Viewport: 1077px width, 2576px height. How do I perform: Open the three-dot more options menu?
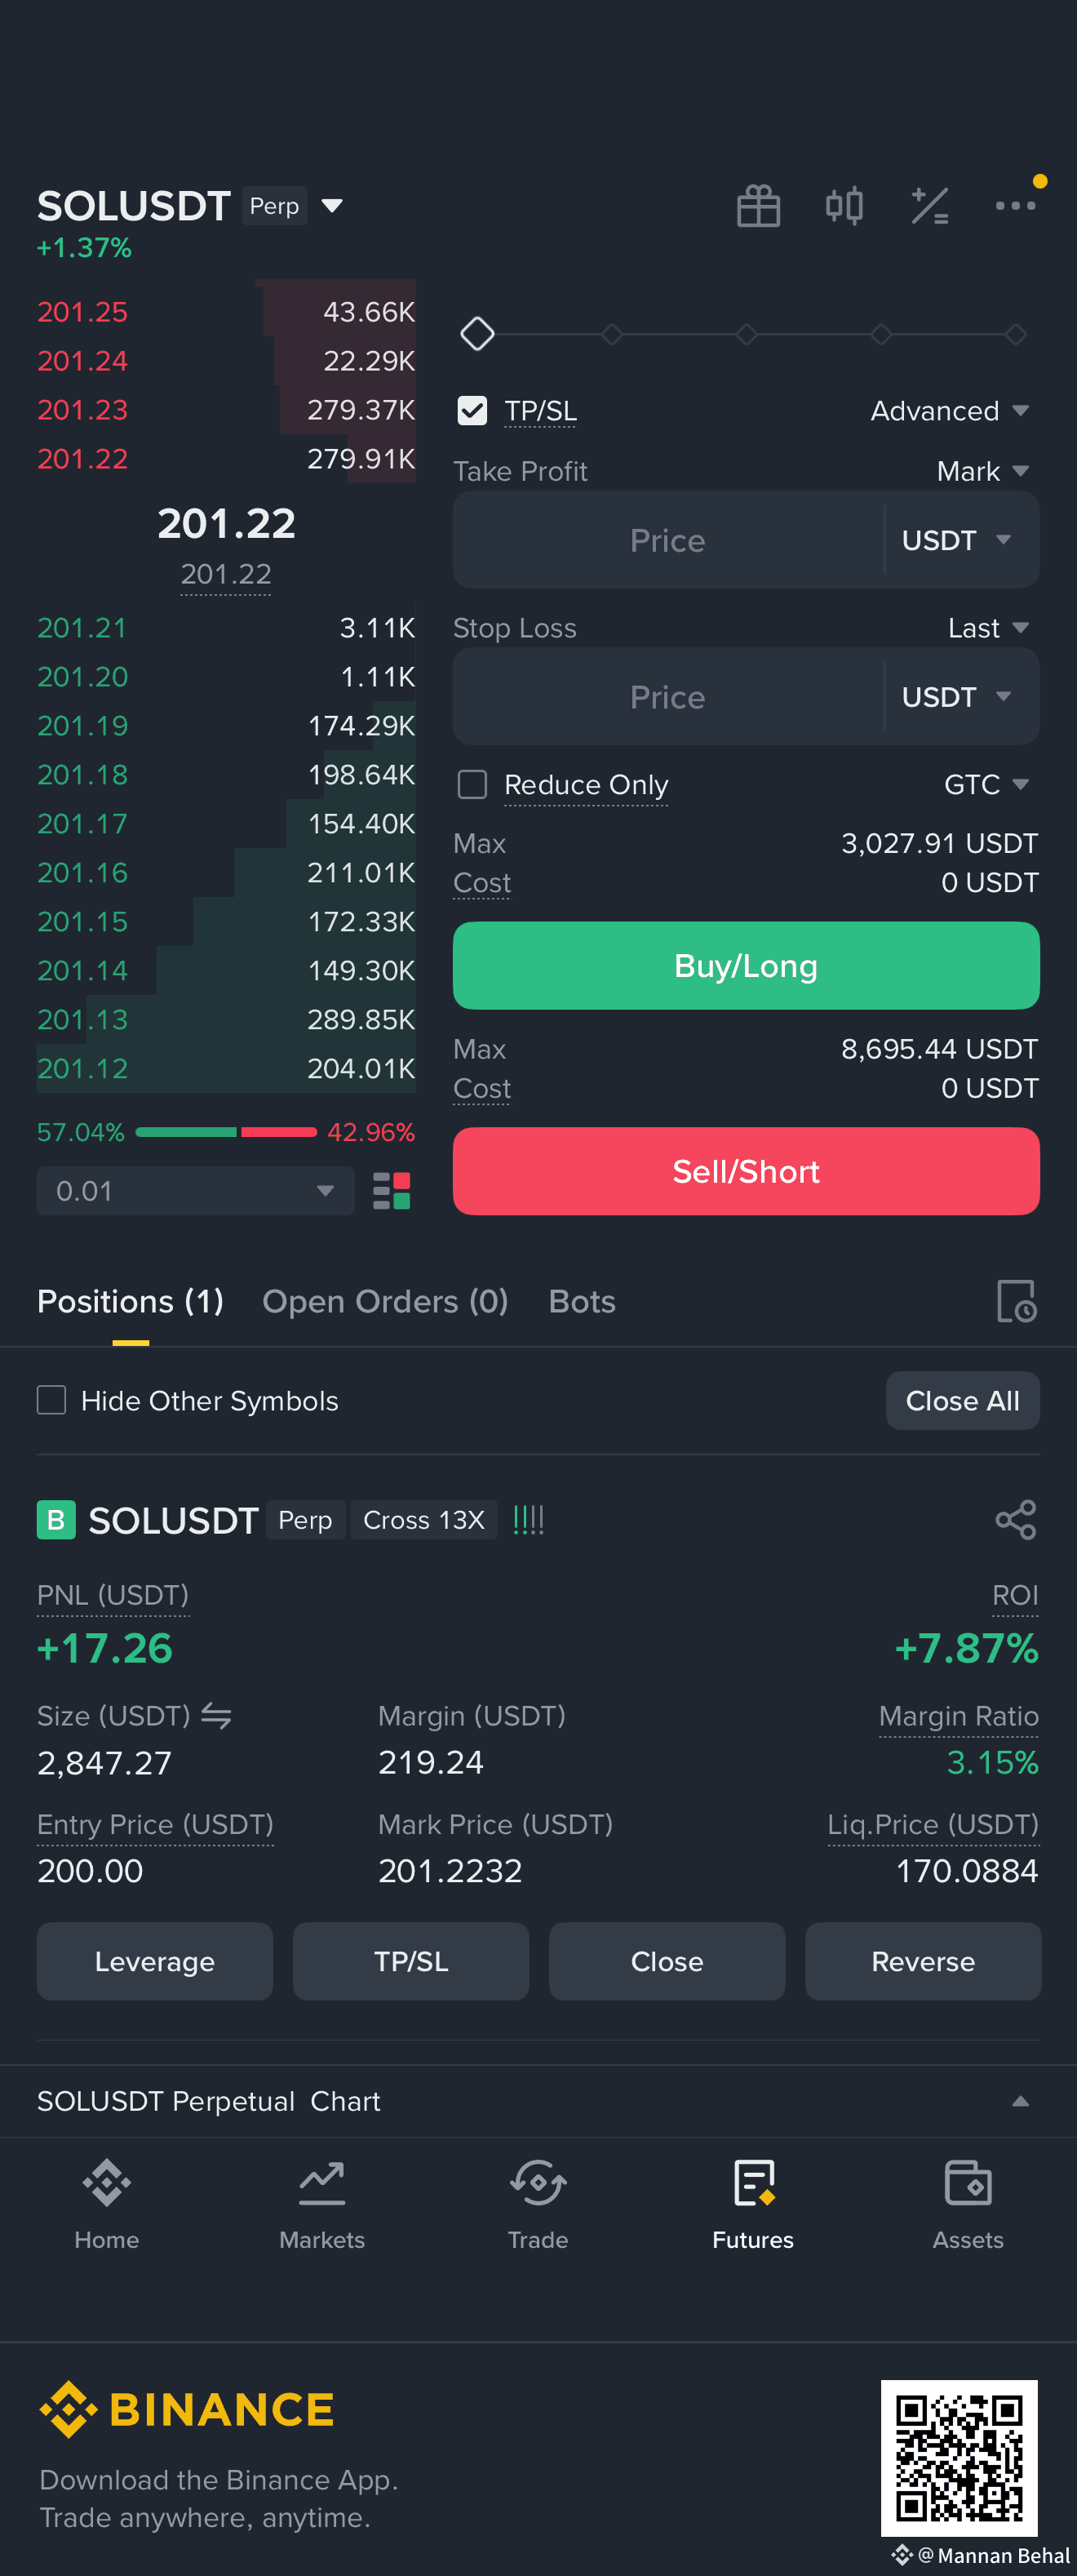pos(1015,206)
